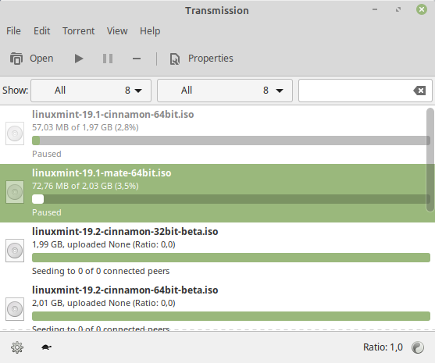Open the File menu

click(x=13, y=30)
